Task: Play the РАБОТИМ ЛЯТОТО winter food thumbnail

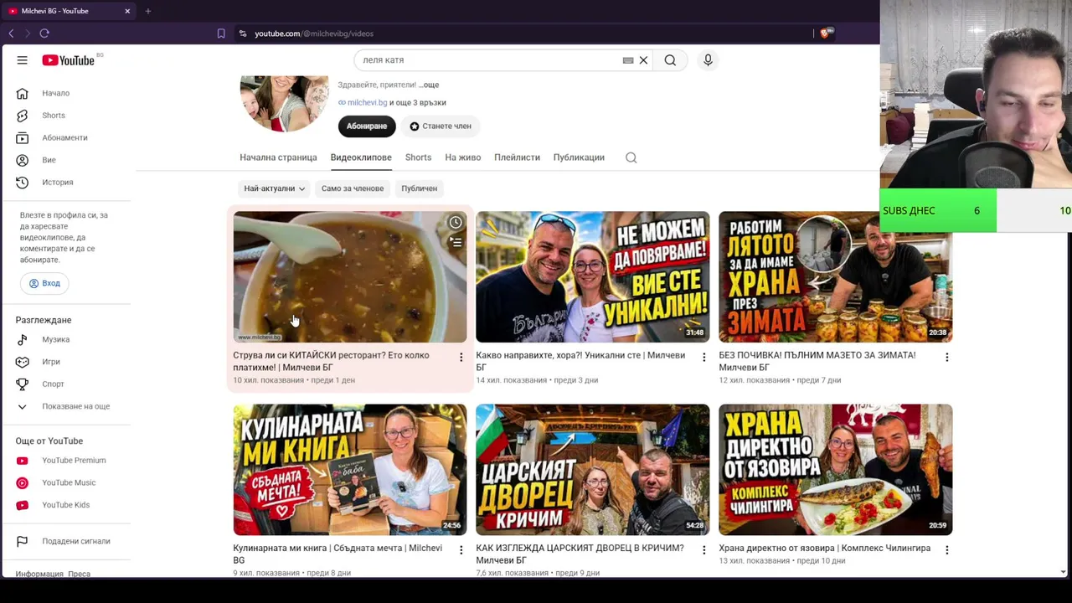Action: pyautogui.click(x=835, y=276)
